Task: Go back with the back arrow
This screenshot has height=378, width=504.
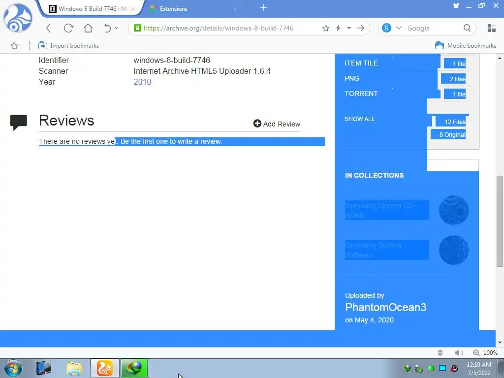Action: click(x=49, y=28)
